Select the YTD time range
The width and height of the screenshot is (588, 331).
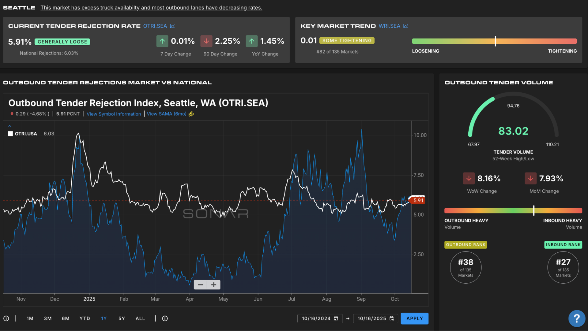[x=85, y=318]
